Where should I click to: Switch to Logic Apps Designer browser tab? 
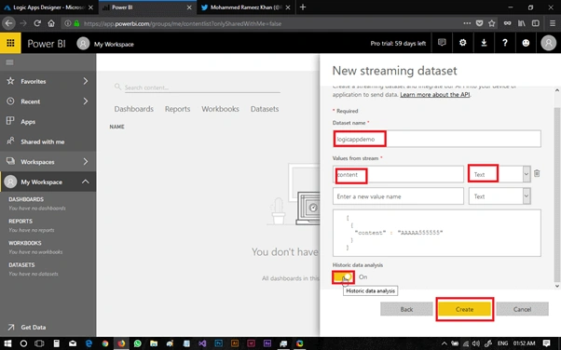pos(48,7)
